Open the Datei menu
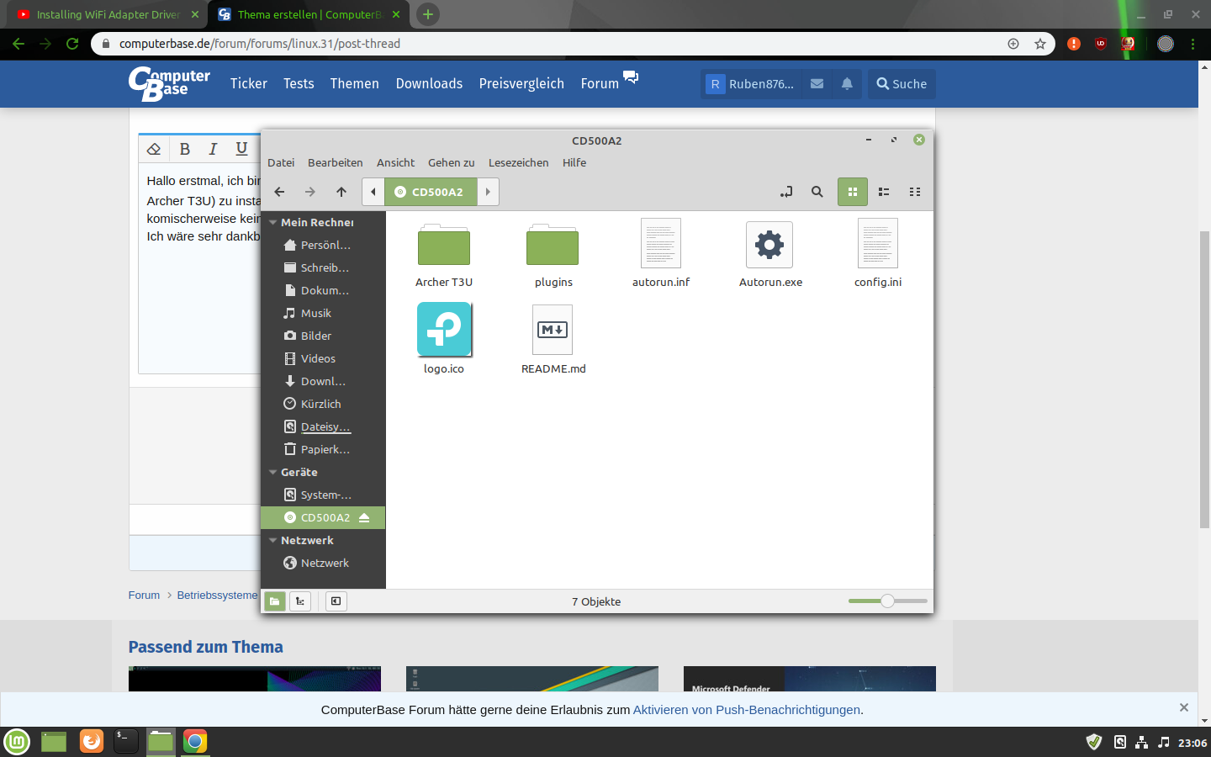The image size is (1211, 757). click(x=281, y=163)
